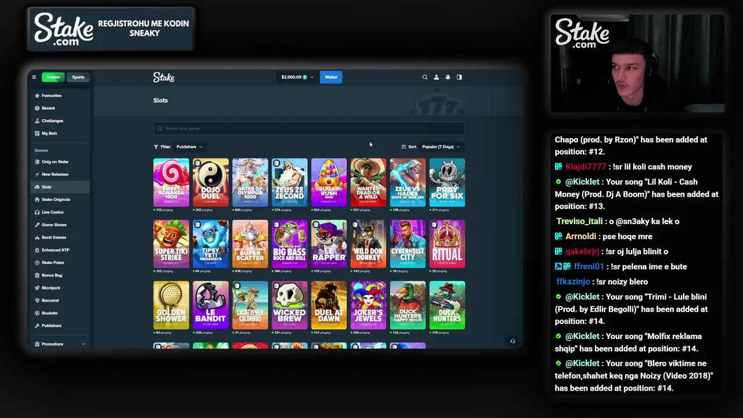Click the Bonus Buy gift icon
The height and width of the screenshot is (418, 743).
(37, 275)
